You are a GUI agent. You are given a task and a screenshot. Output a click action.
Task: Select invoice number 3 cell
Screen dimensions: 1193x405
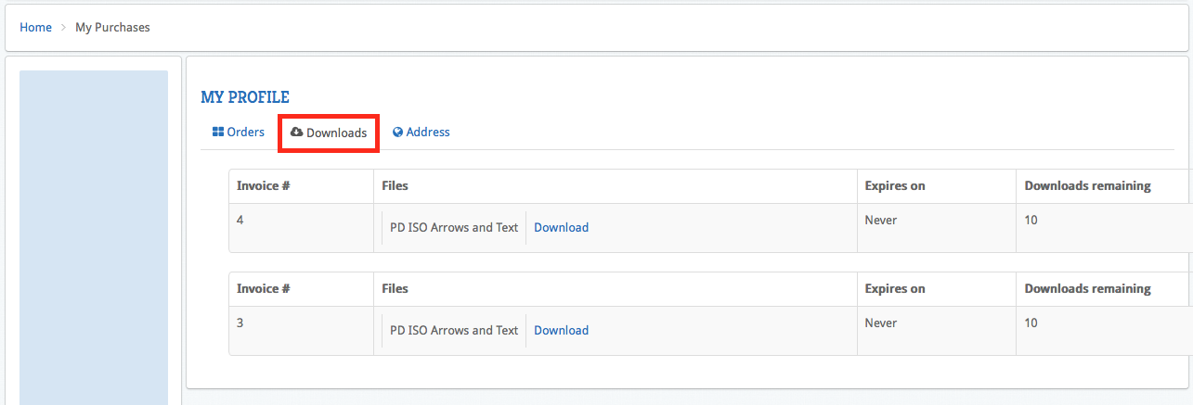point(241,323)
